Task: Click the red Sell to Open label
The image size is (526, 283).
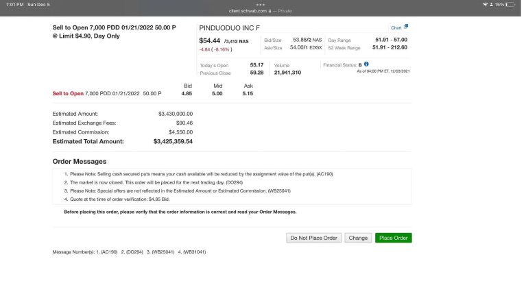Action: [68, 94]
